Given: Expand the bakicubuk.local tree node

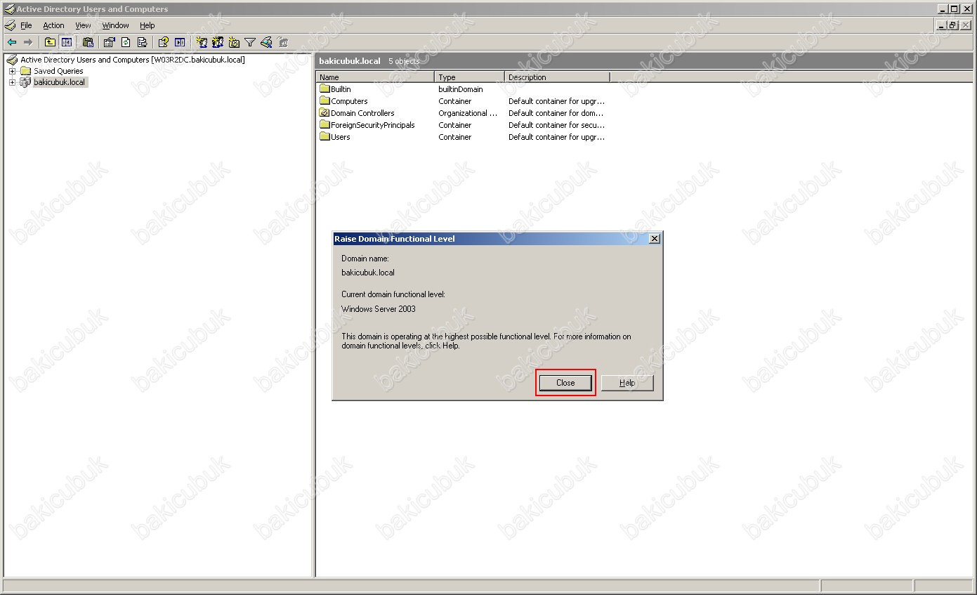Looking at the screenshot, I should coord(12,82).
